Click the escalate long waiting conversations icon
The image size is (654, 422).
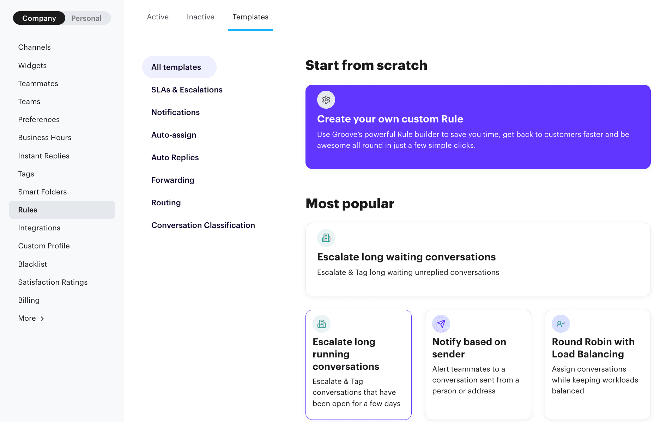(326, 238)
